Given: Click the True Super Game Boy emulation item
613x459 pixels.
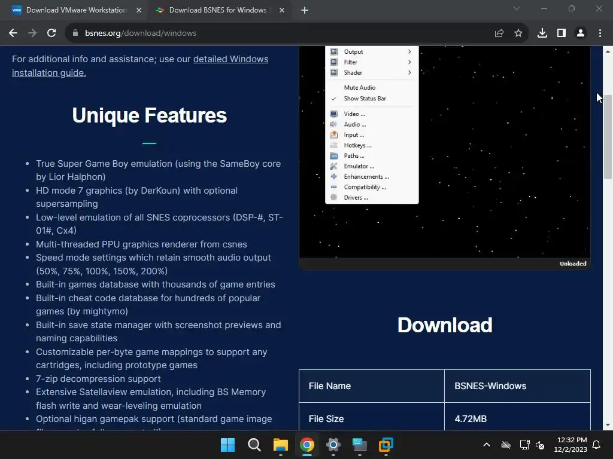Looking at the screenshot, I should click(x=158, y=170).
